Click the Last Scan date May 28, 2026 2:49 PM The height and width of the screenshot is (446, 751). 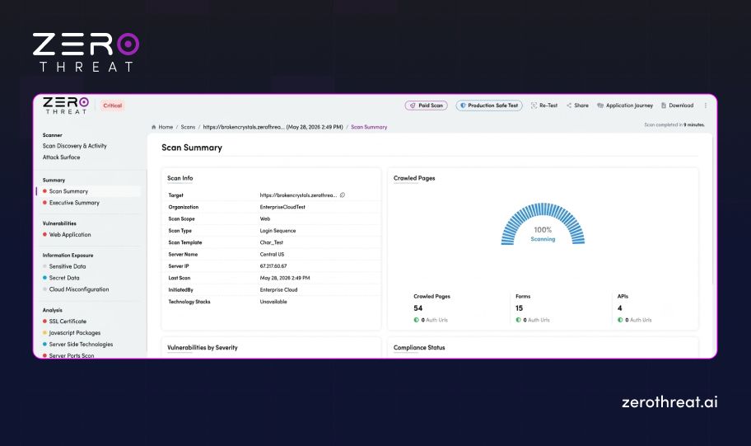point(285,278)
